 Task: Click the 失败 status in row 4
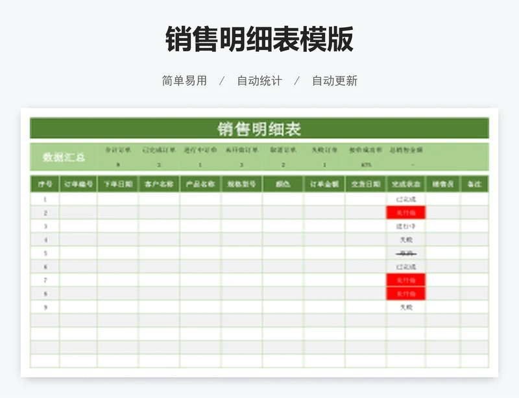[x=406, y=240]
